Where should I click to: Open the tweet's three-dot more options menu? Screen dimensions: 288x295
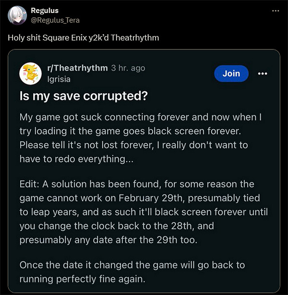(x=275, y=11)
